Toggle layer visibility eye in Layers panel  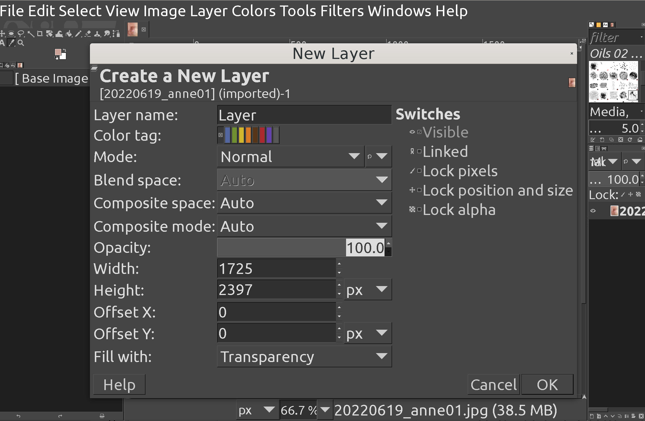(x=593, y=211)
